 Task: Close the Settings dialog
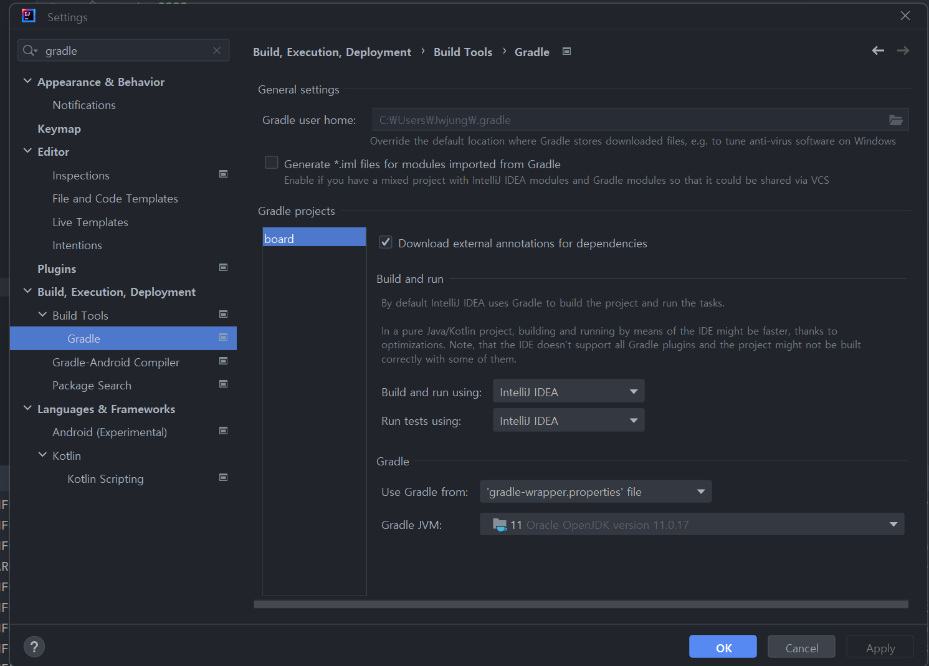[905, 16]
